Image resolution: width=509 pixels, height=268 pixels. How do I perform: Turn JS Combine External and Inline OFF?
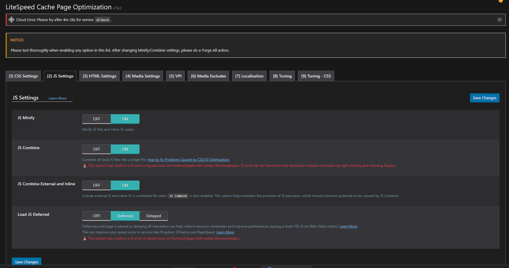click(x=97, y=185)
